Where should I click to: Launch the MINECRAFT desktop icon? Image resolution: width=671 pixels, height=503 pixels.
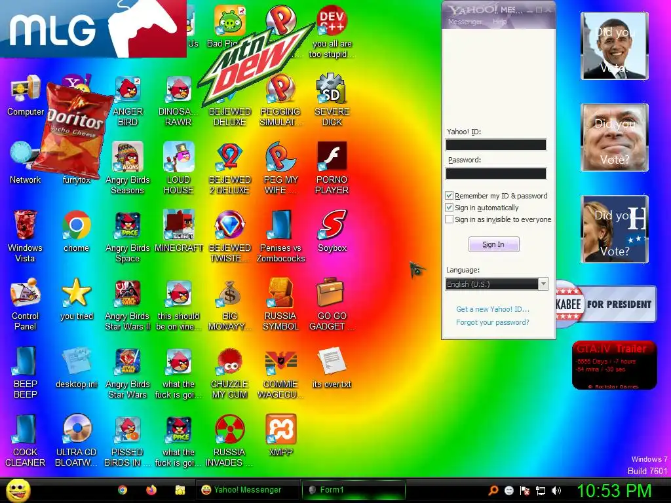(x=178, y=231)
